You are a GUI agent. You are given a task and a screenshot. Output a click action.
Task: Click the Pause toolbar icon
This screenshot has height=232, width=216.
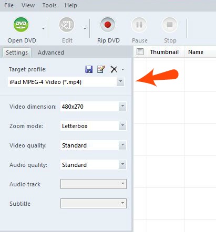click(x=139, y=25)
